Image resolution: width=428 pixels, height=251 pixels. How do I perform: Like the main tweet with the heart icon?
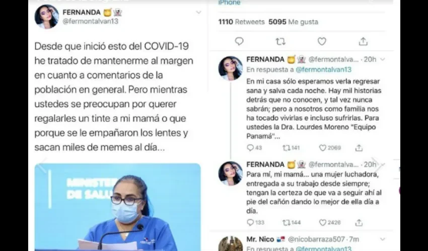tap(322, 41)
